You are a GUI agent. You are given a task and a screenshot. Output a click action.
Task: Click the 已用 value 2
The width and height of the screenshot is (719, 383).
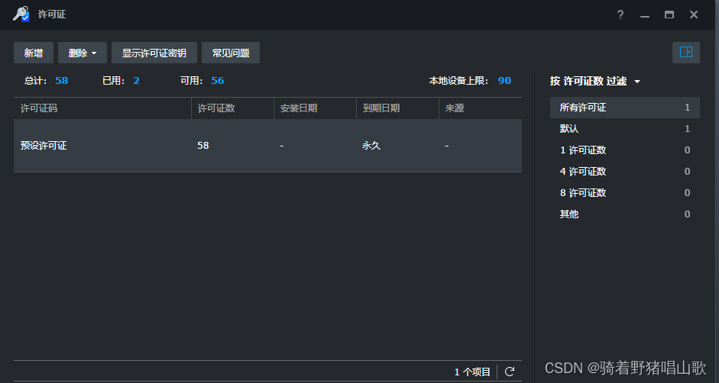[136, 81]
